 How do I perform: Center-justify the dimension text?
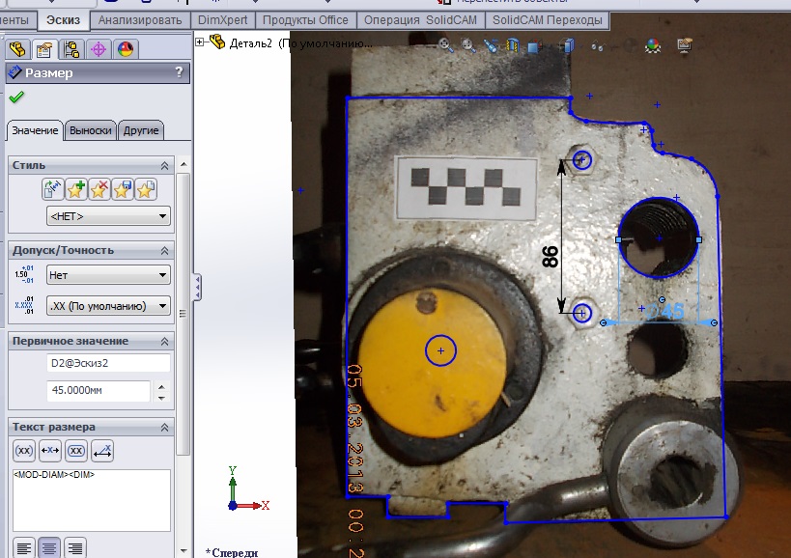49,547
